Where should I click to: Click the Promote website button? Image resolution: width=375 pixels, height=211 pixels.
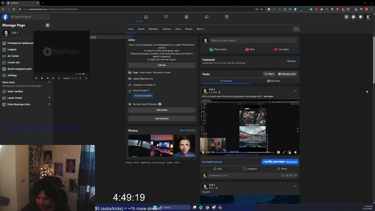143,96
